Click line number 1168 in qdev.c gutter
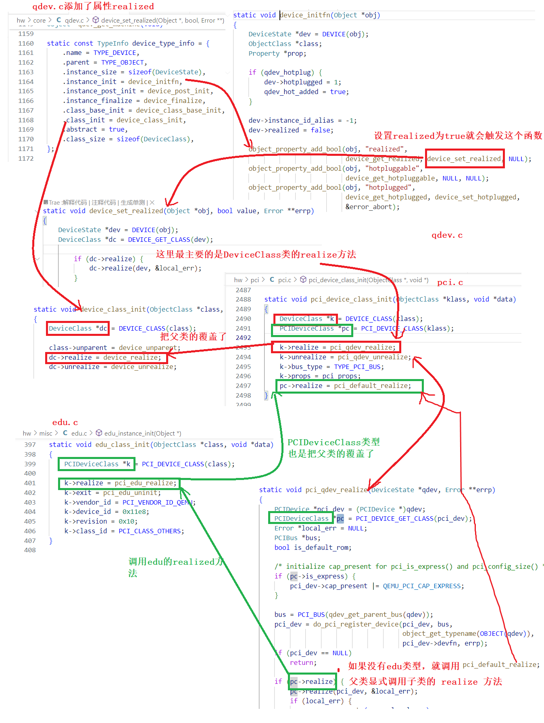Viewport: 544px width, 723px height. 26,120
